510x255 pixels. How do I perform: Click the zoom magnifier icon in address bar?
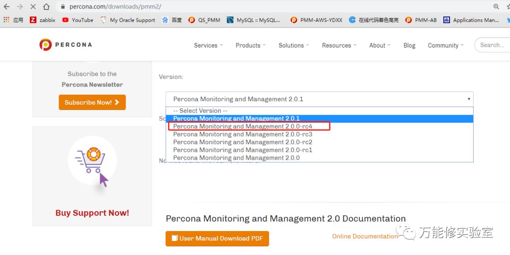496,7
